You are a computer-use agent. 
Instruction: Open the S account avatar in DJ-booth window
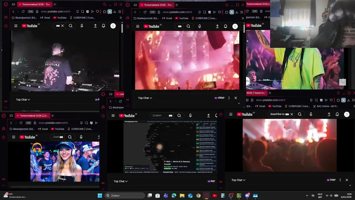click(113, 26)
